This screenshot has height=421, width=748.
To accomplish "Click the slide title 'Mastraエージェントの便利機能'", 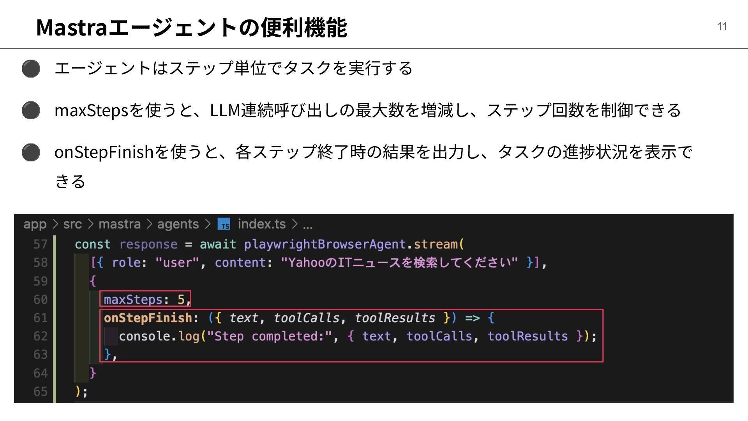I will 191,27.
